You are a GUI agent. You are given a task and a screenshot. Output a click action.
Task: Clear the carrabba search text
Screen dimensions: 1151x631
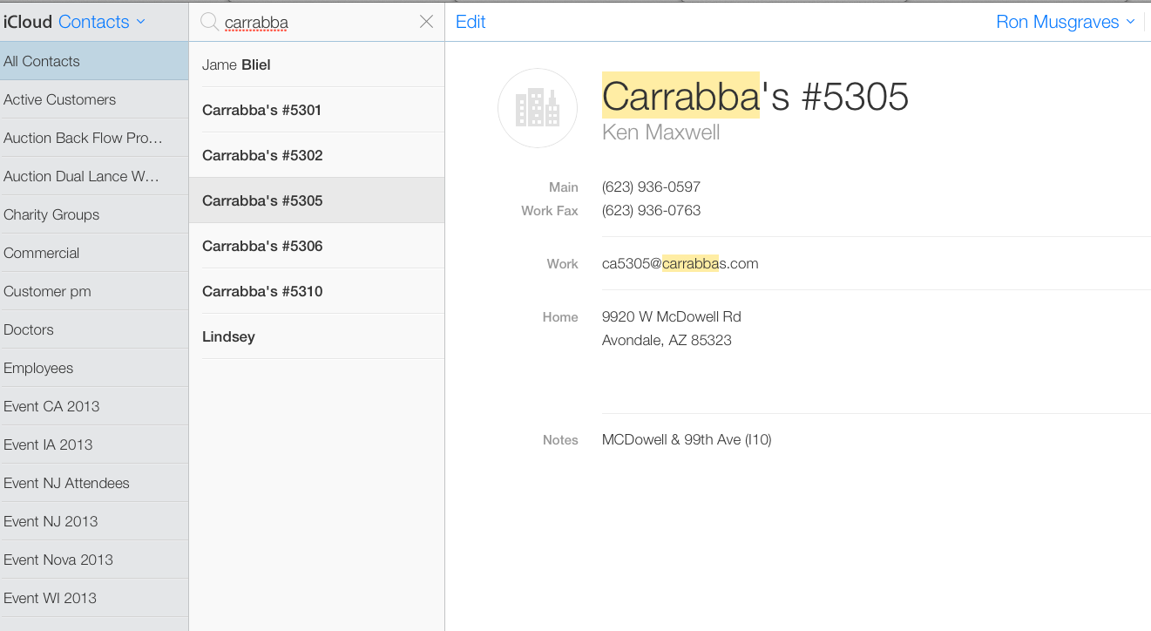click(x=426, y=22)
